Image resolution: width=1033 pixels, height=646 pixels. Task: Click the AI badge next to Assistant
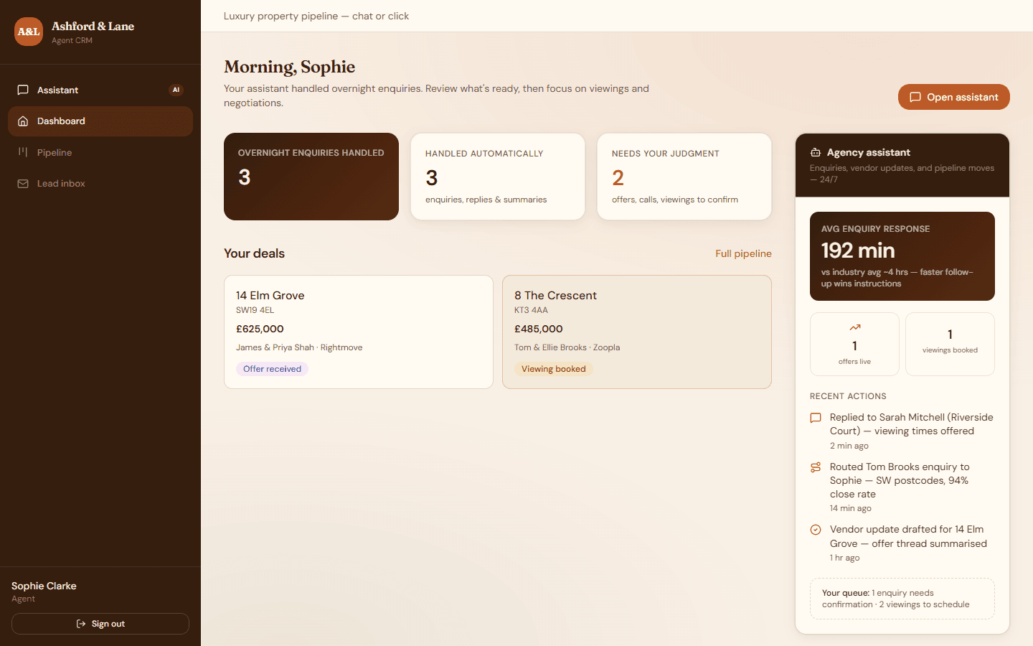[176, 90]
